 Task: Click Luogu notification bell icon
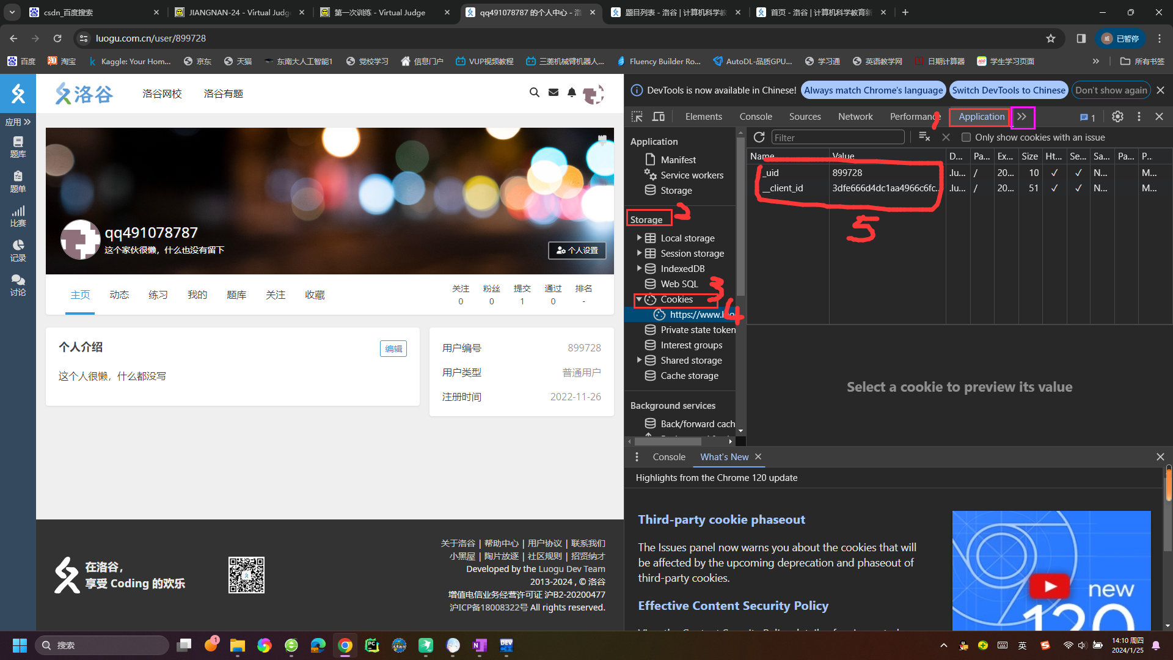click(572, 93)
